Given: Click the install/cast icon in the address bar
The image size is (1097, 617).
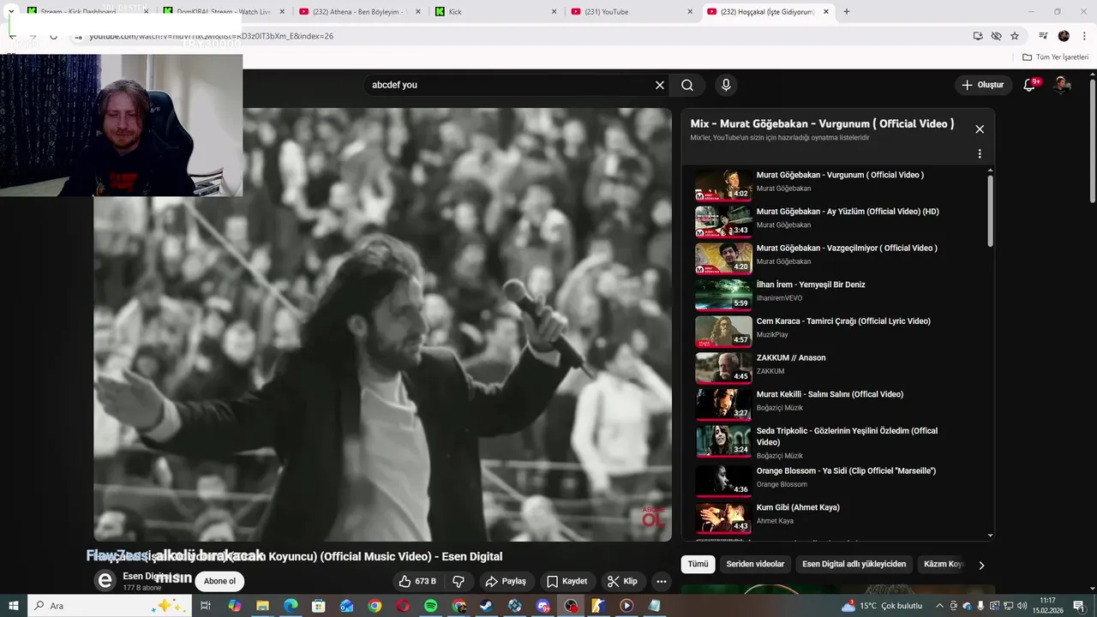Looking at the screenshot, I should pyautogui.click(x=978, y=36).
